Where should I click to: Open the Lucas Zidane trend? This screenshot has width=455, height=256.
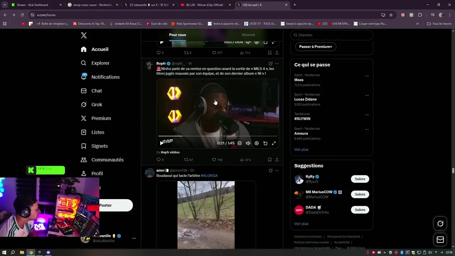point(305,100)
